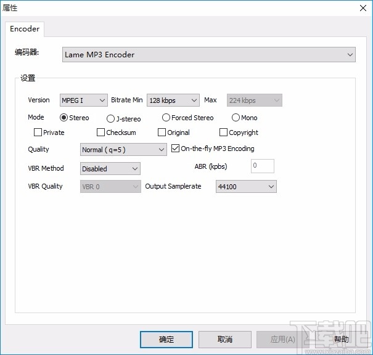Cancel the dialog with 取消

(225, 340)
